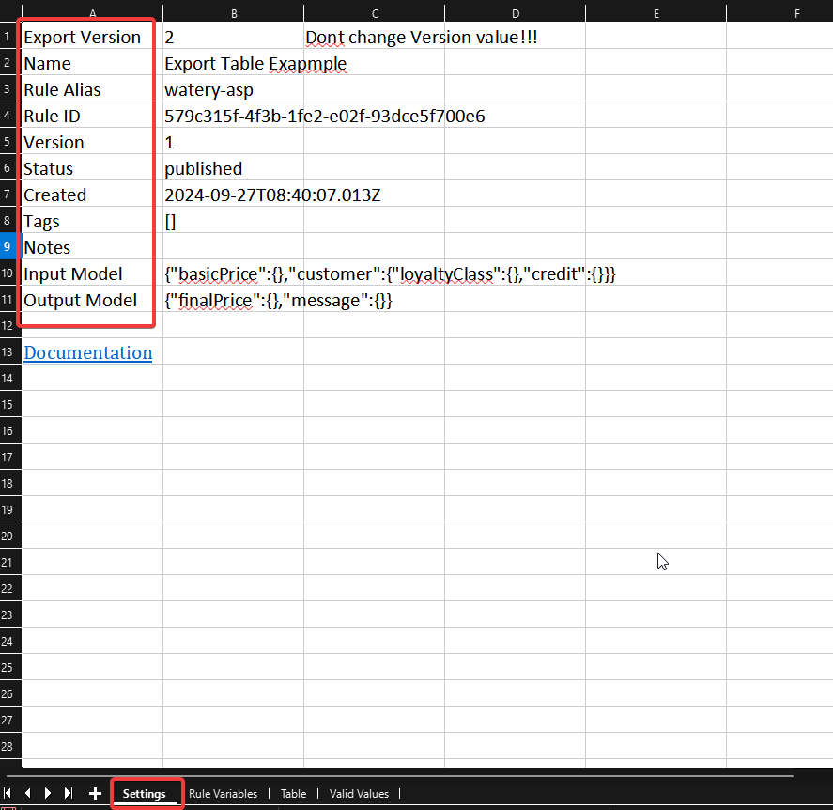Viewport: 833px width, 810px height.
Task: Click the previous sheet arrow
Action: [x=27, y=793]
